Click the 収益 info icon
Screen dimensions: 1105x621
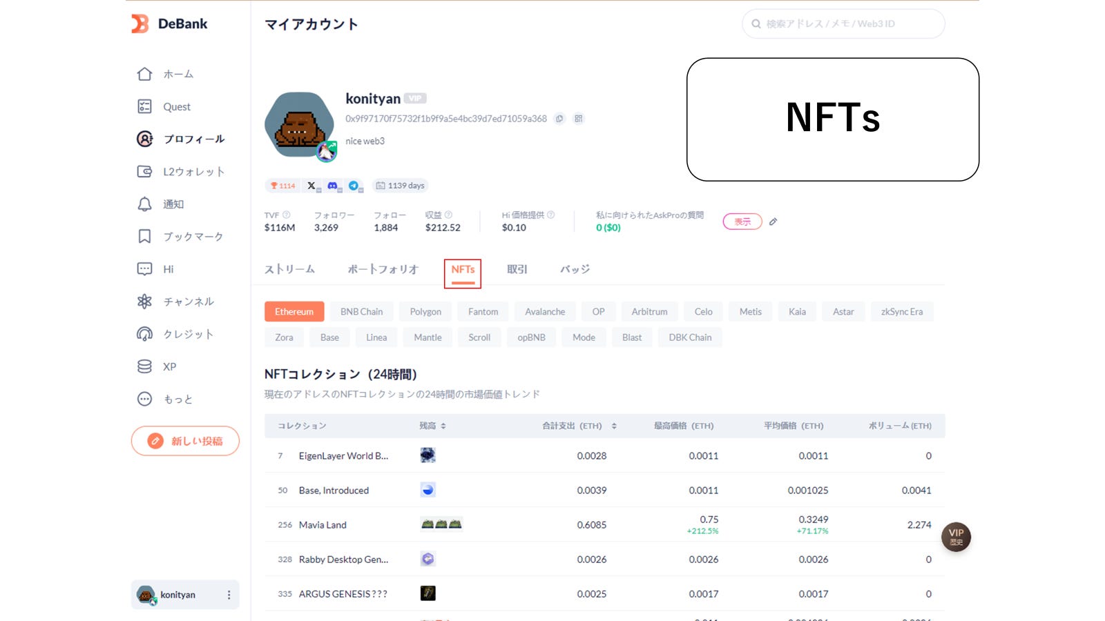(448, 215)
